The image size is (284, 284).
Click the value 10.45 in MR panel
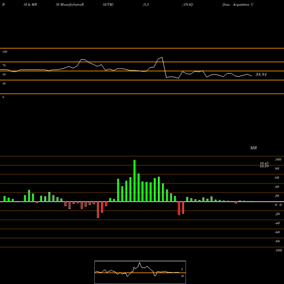tap(264, 163)
